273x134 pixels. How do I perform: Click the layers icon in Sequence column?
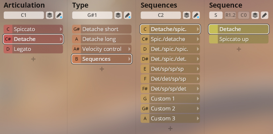click(x=255, y=15)
